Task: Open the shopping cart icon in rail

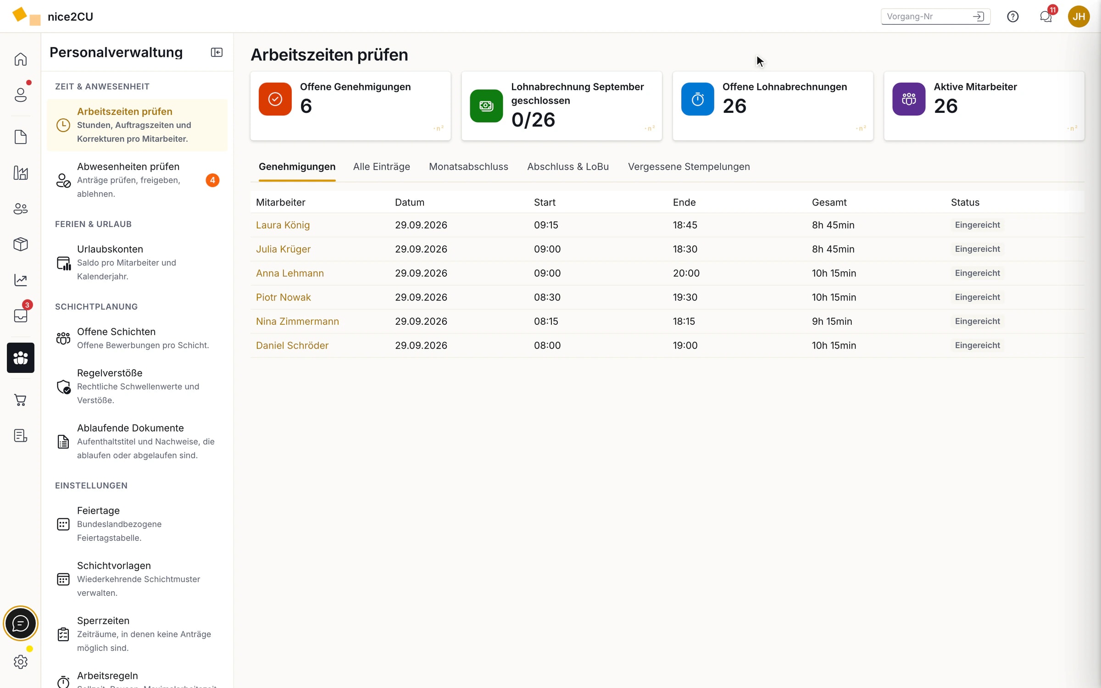Action: click(x=21, y=399)
